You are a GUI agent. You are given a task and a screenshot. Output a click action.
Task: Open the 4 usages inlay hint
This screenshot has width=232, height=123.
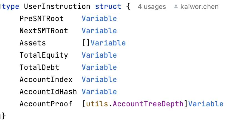(152, 7)
